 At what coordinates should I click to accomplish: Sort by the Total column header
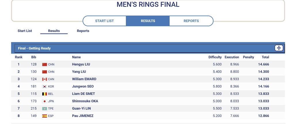pyautogui.click(x=265, y=57)
